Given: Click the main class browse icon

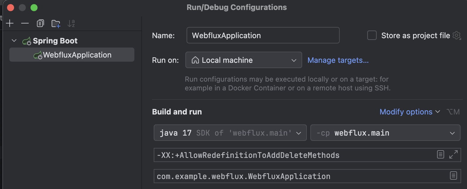Looking at the screenshot, I should click(454, 176).
